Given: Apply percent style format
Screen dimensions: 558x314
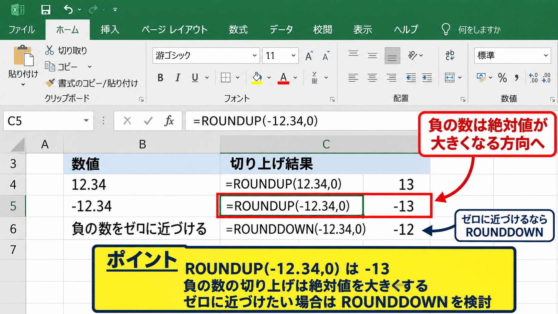Looking at the screenshot, I should pos(502,78).
